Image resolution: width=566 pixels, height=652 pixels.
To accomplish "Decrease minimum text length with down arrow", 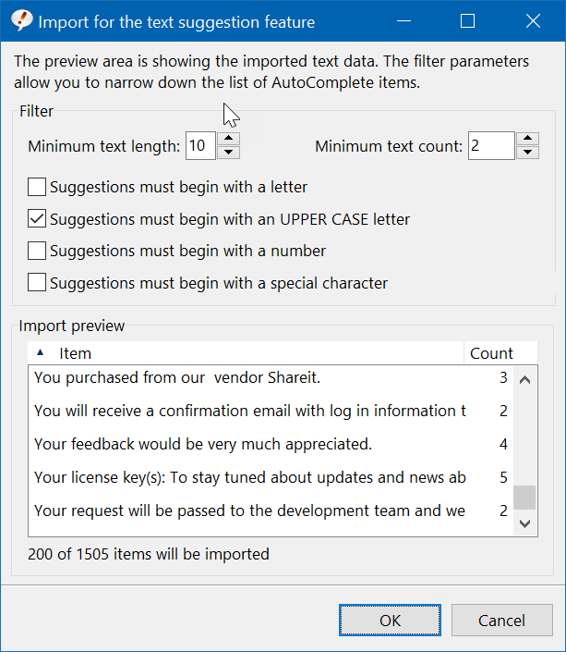I will [228, 153].
